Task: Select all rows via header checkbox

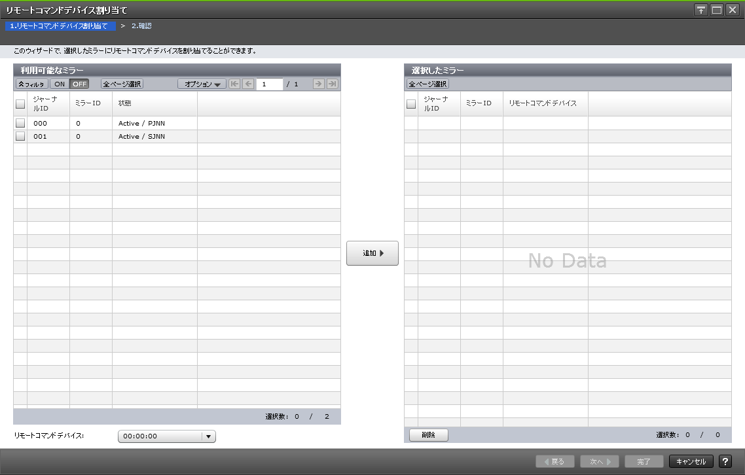Action: point(20,103)
